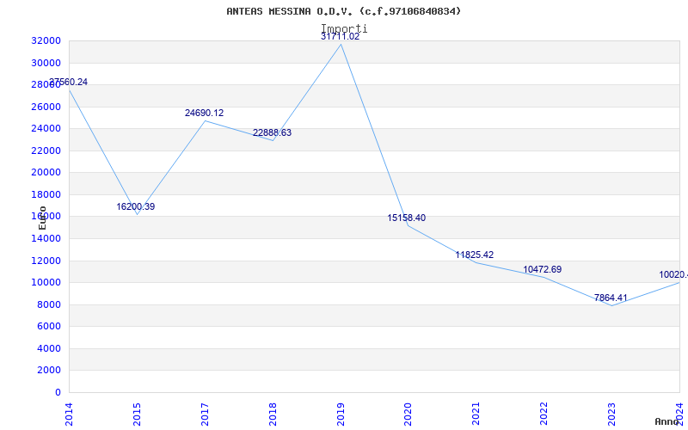The width and height of the screenshot is (688, 430).
Task: Click x-axis year 2015
Action: pyautogui.click(x=137, y=414)
